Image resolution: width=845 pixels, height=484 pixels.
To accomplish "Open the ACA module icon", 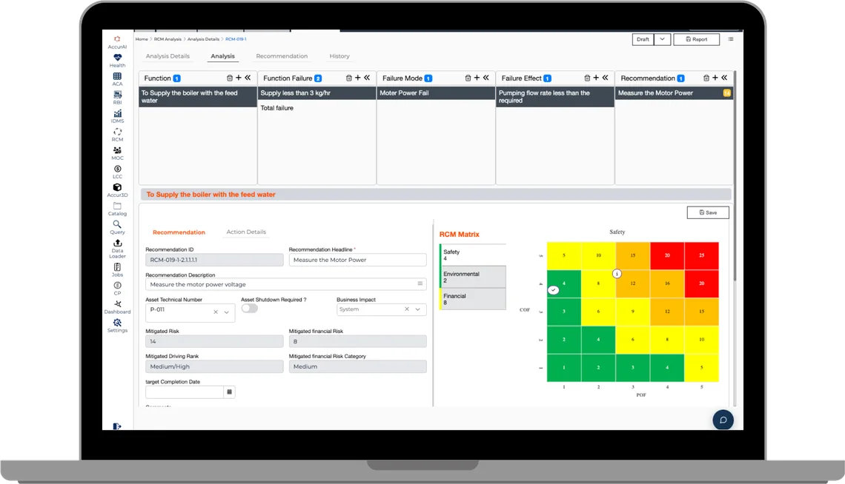I will [117, 75].
